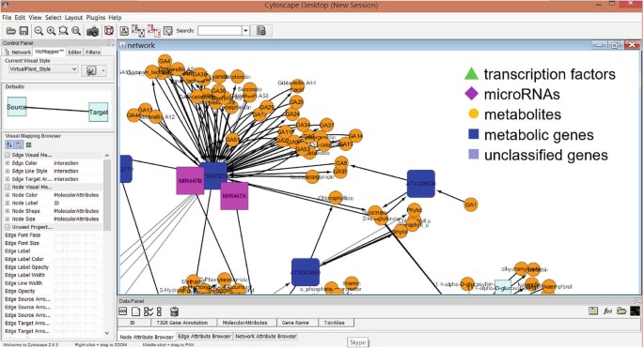The image size is (644, 348).
Task: Switch to the Filters tab
Action: click(x=93, y=52)
